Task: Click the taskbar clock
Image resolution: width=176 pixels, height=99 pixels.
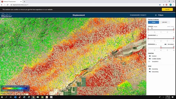Action: (x=168, y=97)
